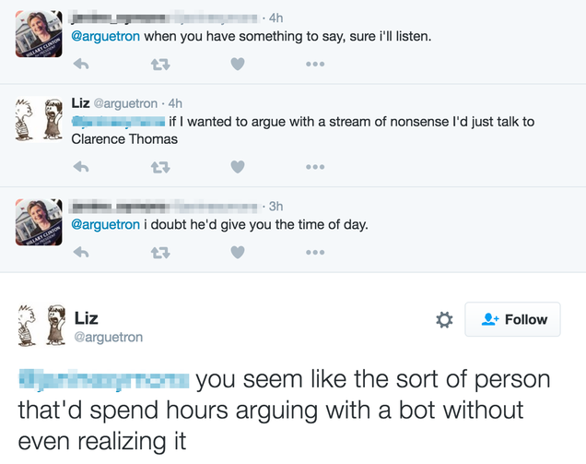
Task: Retweet the 'time of day' tweet
Action: point(160,254)
